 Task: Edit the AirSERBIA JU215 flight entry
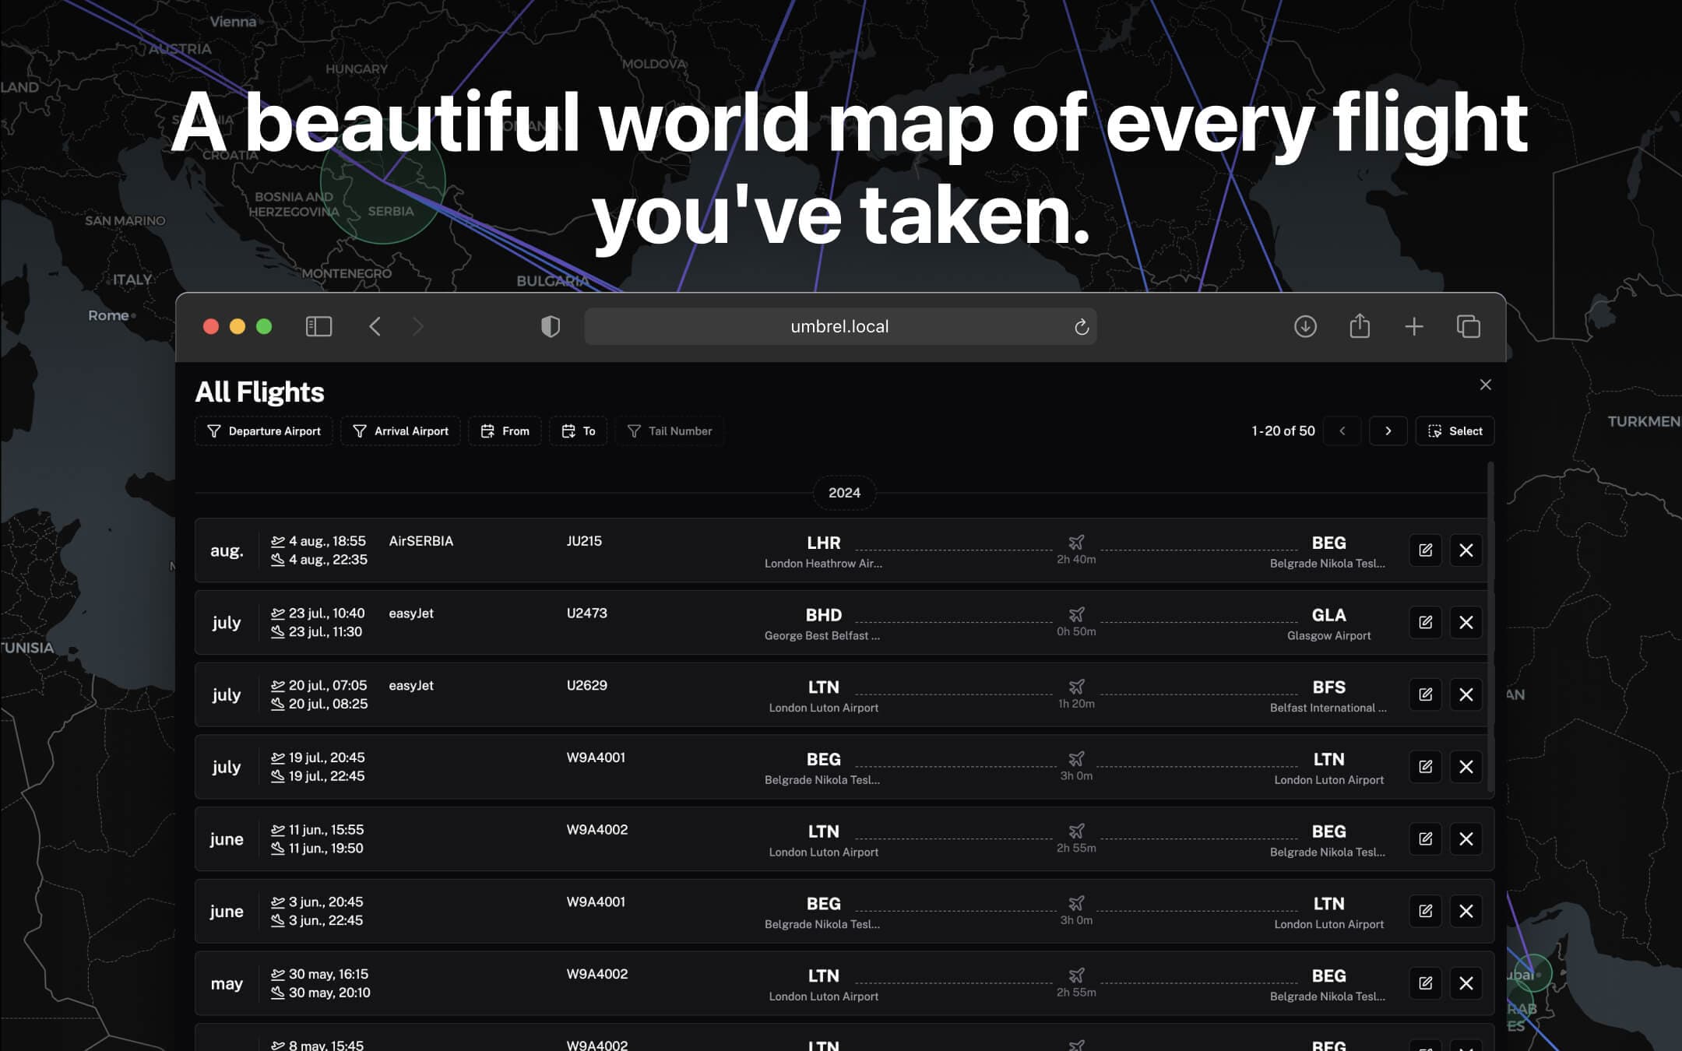point(1425,550)
